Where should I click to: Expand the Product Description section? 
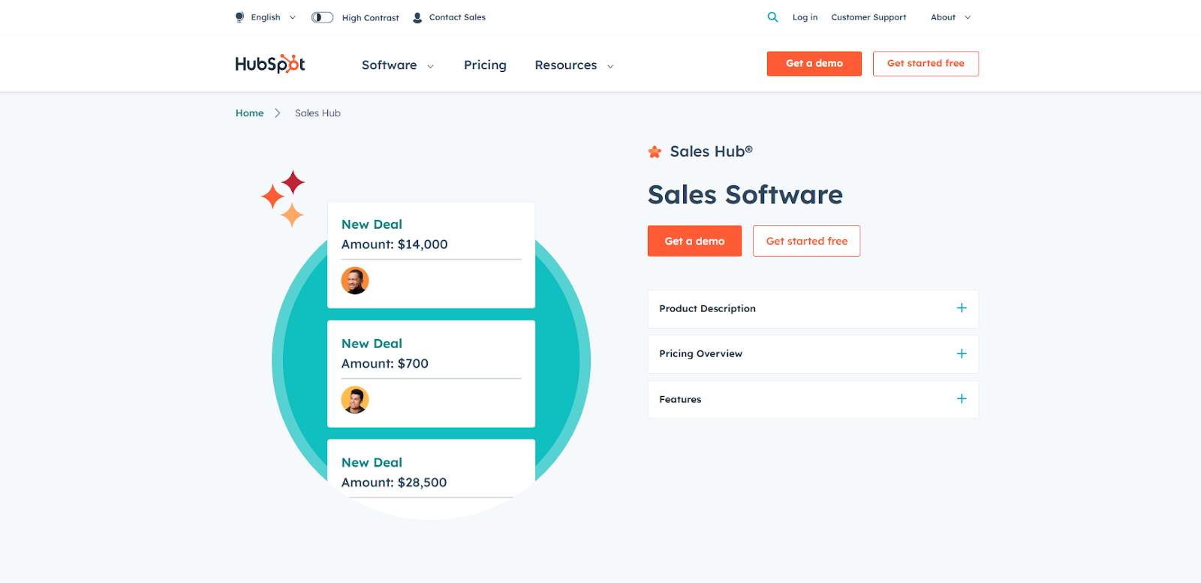(x=813, y=308)
